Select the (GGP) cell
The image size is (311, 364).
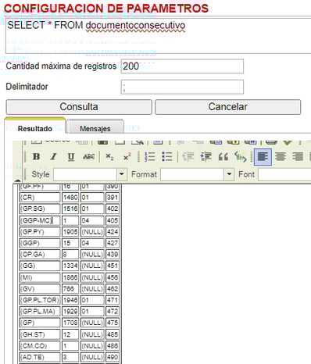[40, 243]
